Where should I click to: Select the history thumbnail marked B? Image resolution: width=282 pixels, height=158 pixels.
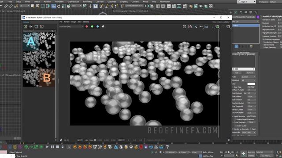(47, 78)
